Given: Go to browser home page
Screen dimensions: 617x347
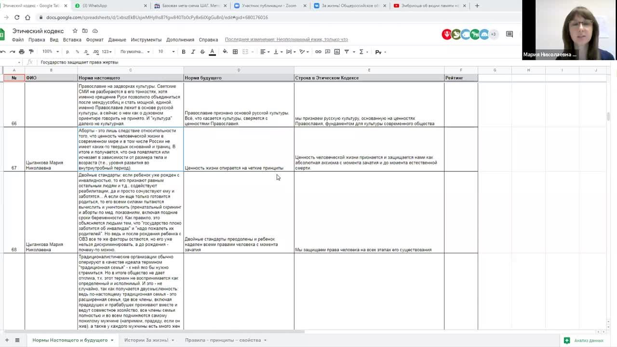Looking at the screenshot, I should pyautogui.click(x=27, y=17).
